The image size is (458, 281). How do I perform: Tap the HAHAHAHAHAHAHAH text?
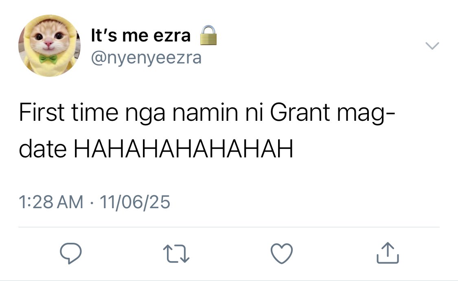[x=183, y=149]
